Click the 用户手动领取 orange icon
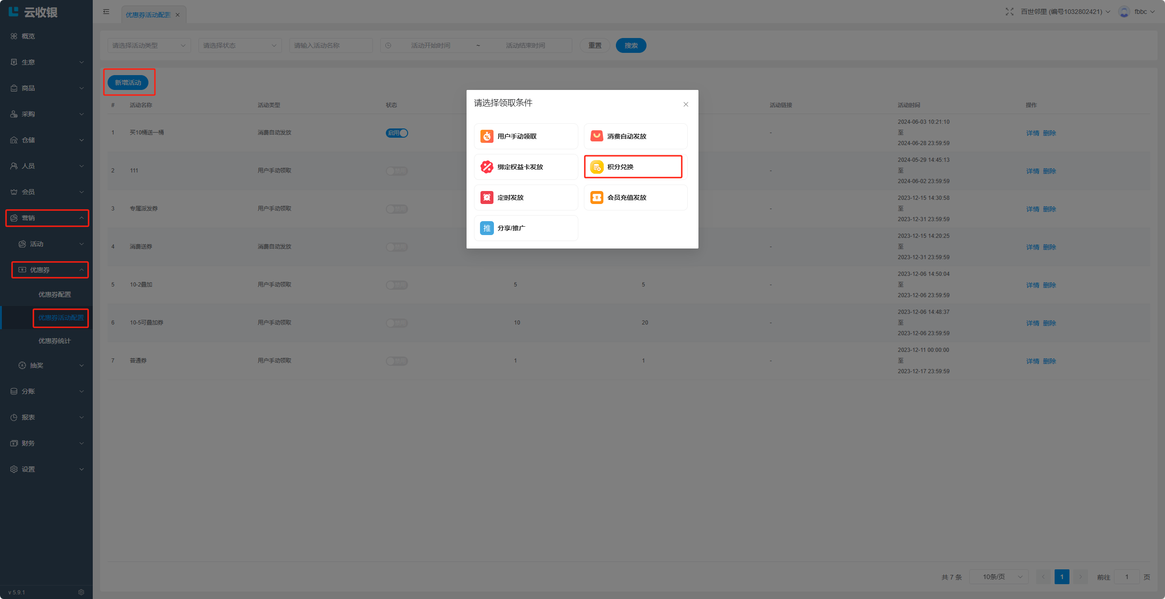1165x599 pixels. click(486, 136)
